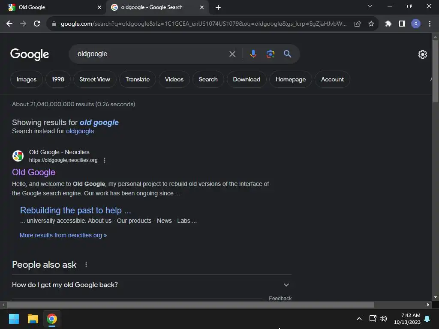439x329 pixels.
Task: Click the Old Google site favicon
Action: click(18, 156)
